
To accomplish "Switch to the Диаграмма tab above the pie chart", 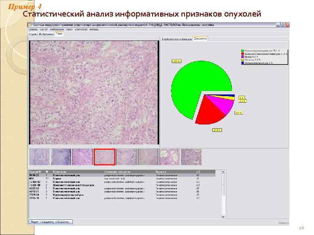I will 200,39.
